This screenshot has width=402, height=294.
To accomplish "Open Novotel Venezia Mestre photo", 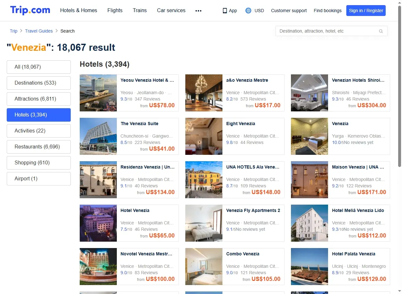I will tap(98, 267).
